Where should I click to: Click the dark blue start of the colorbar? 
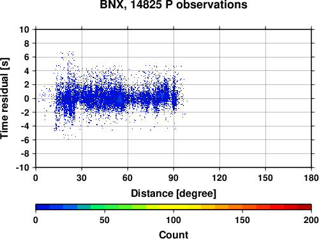pos(43,207)
